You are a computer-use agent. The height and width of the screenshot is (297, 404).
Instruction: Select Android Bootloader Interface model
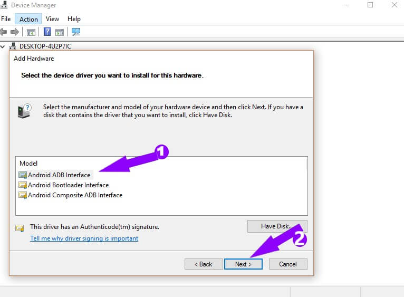pyautogui.click(x=68, y=185)
